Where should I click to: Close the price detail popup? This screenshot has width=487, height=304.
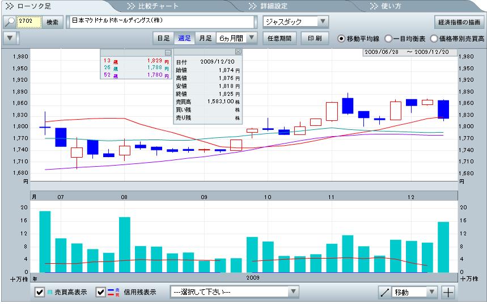(x=238, y=52)
